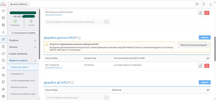Image resolution: width=216 pixels, height=100 pixels.
Task: Click the 21 років age label
Action: pos(31,25)
